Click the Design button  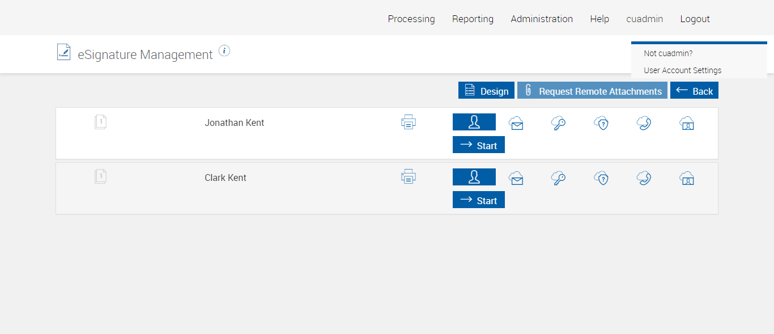[x=486, y=91]
